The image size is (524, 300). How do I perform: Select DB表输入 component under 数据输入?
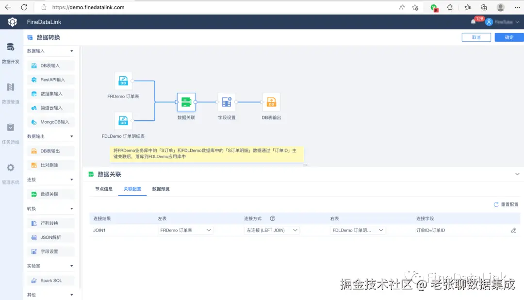(x=51, y=66)
